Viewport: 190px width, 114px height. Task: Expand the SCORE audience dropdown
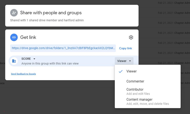(28, 59)
